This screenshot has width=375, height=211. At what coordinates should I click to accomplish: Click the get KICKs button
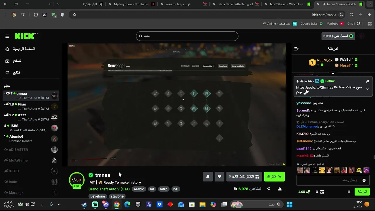click(338, 36)
